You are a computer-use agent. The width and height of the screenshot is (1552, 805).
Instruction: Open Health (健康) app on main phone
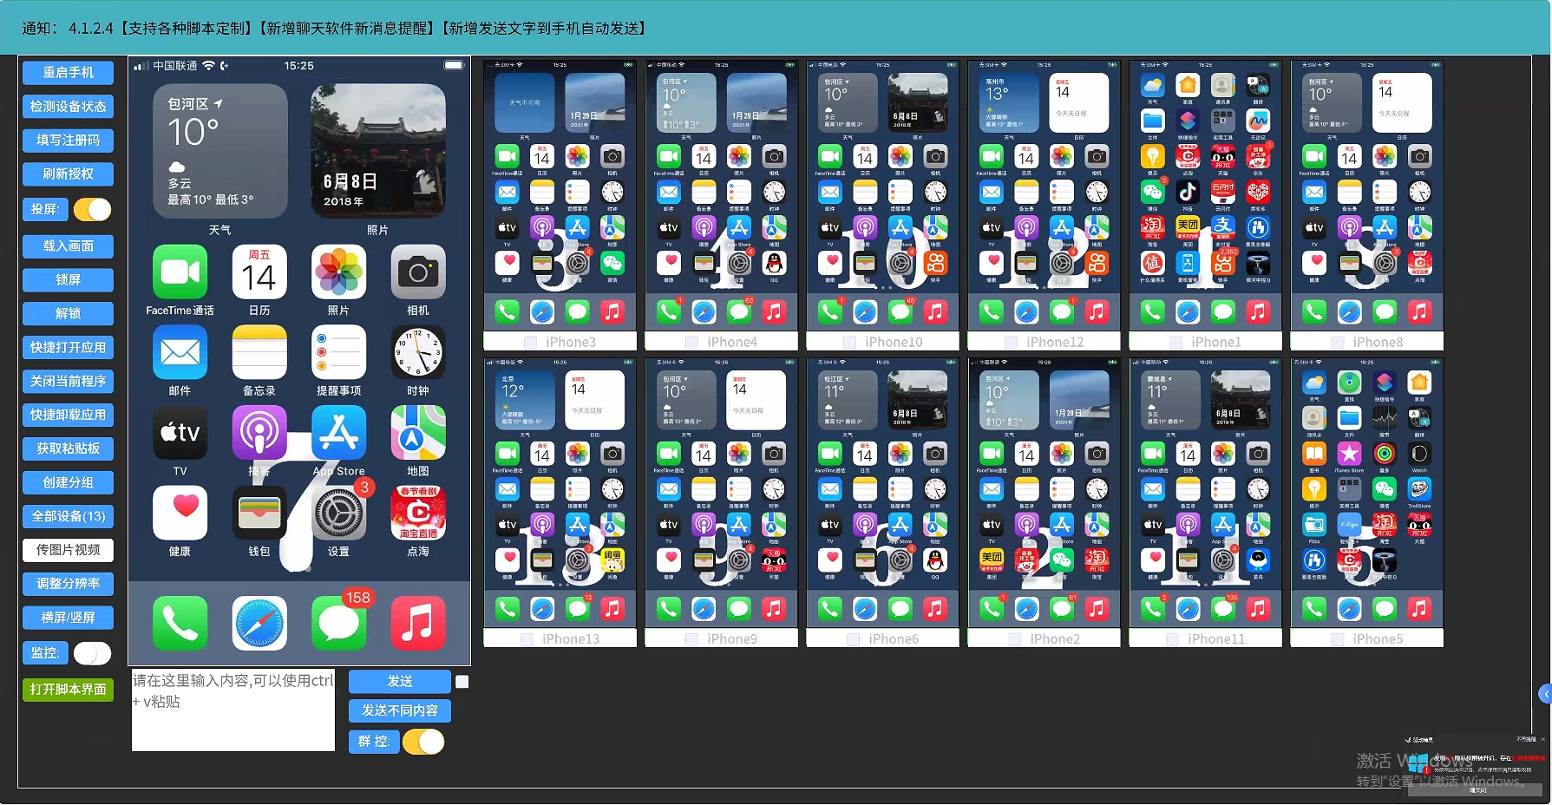click(x=180, y=513)
